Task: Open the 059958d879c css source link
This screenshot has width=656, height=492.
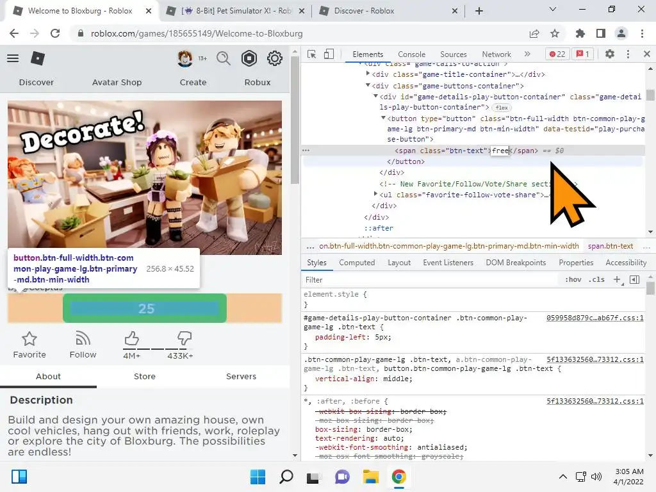Action: 595,318
